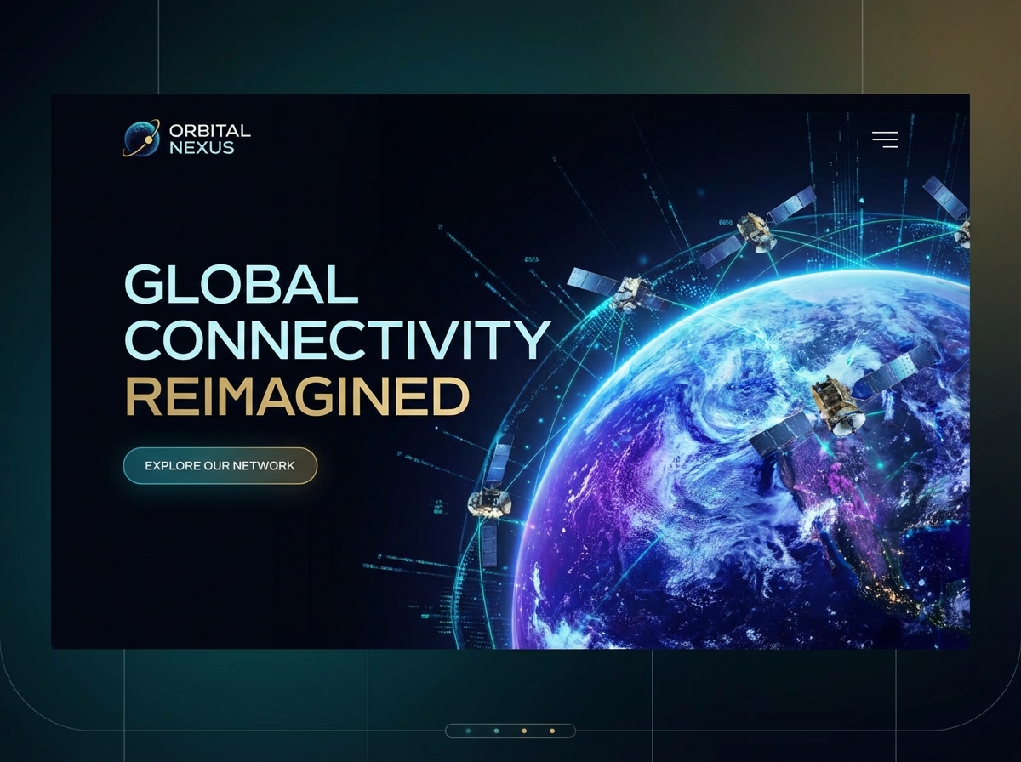
Task: Jump to the fourth gold slide indicator
Action: tap(552, 731)
